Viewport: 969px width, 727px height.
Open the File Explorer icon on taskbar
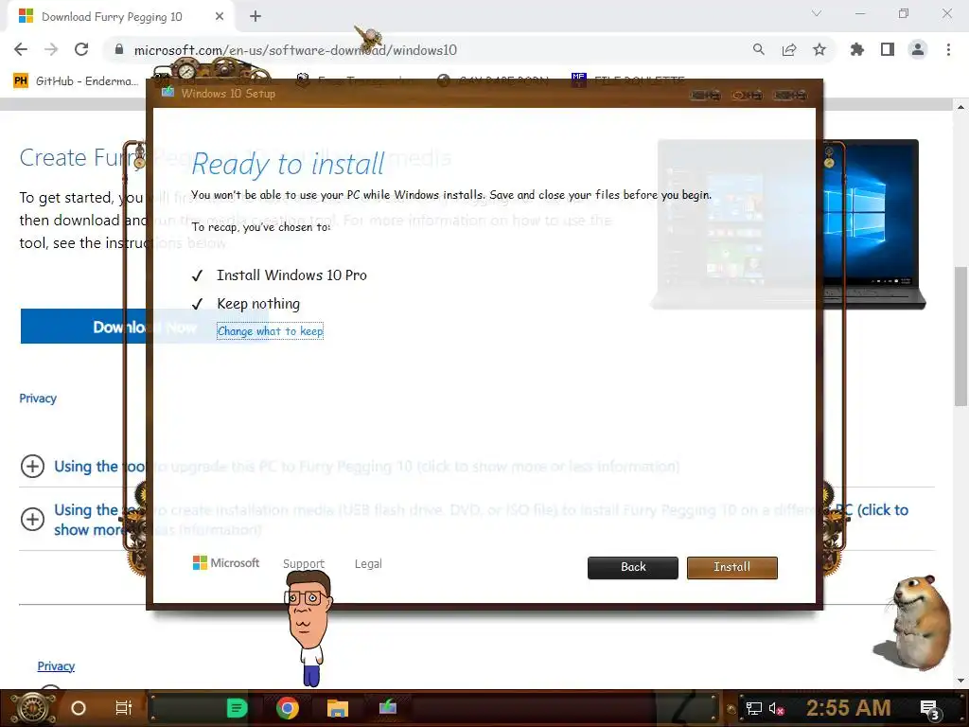click(x=338, y=708)
